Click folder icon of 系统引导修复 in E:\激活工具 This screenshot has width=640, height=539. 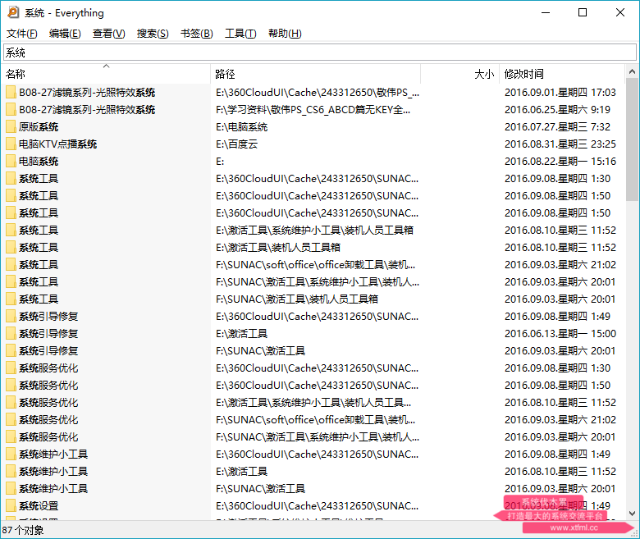(x=11, y=333)
